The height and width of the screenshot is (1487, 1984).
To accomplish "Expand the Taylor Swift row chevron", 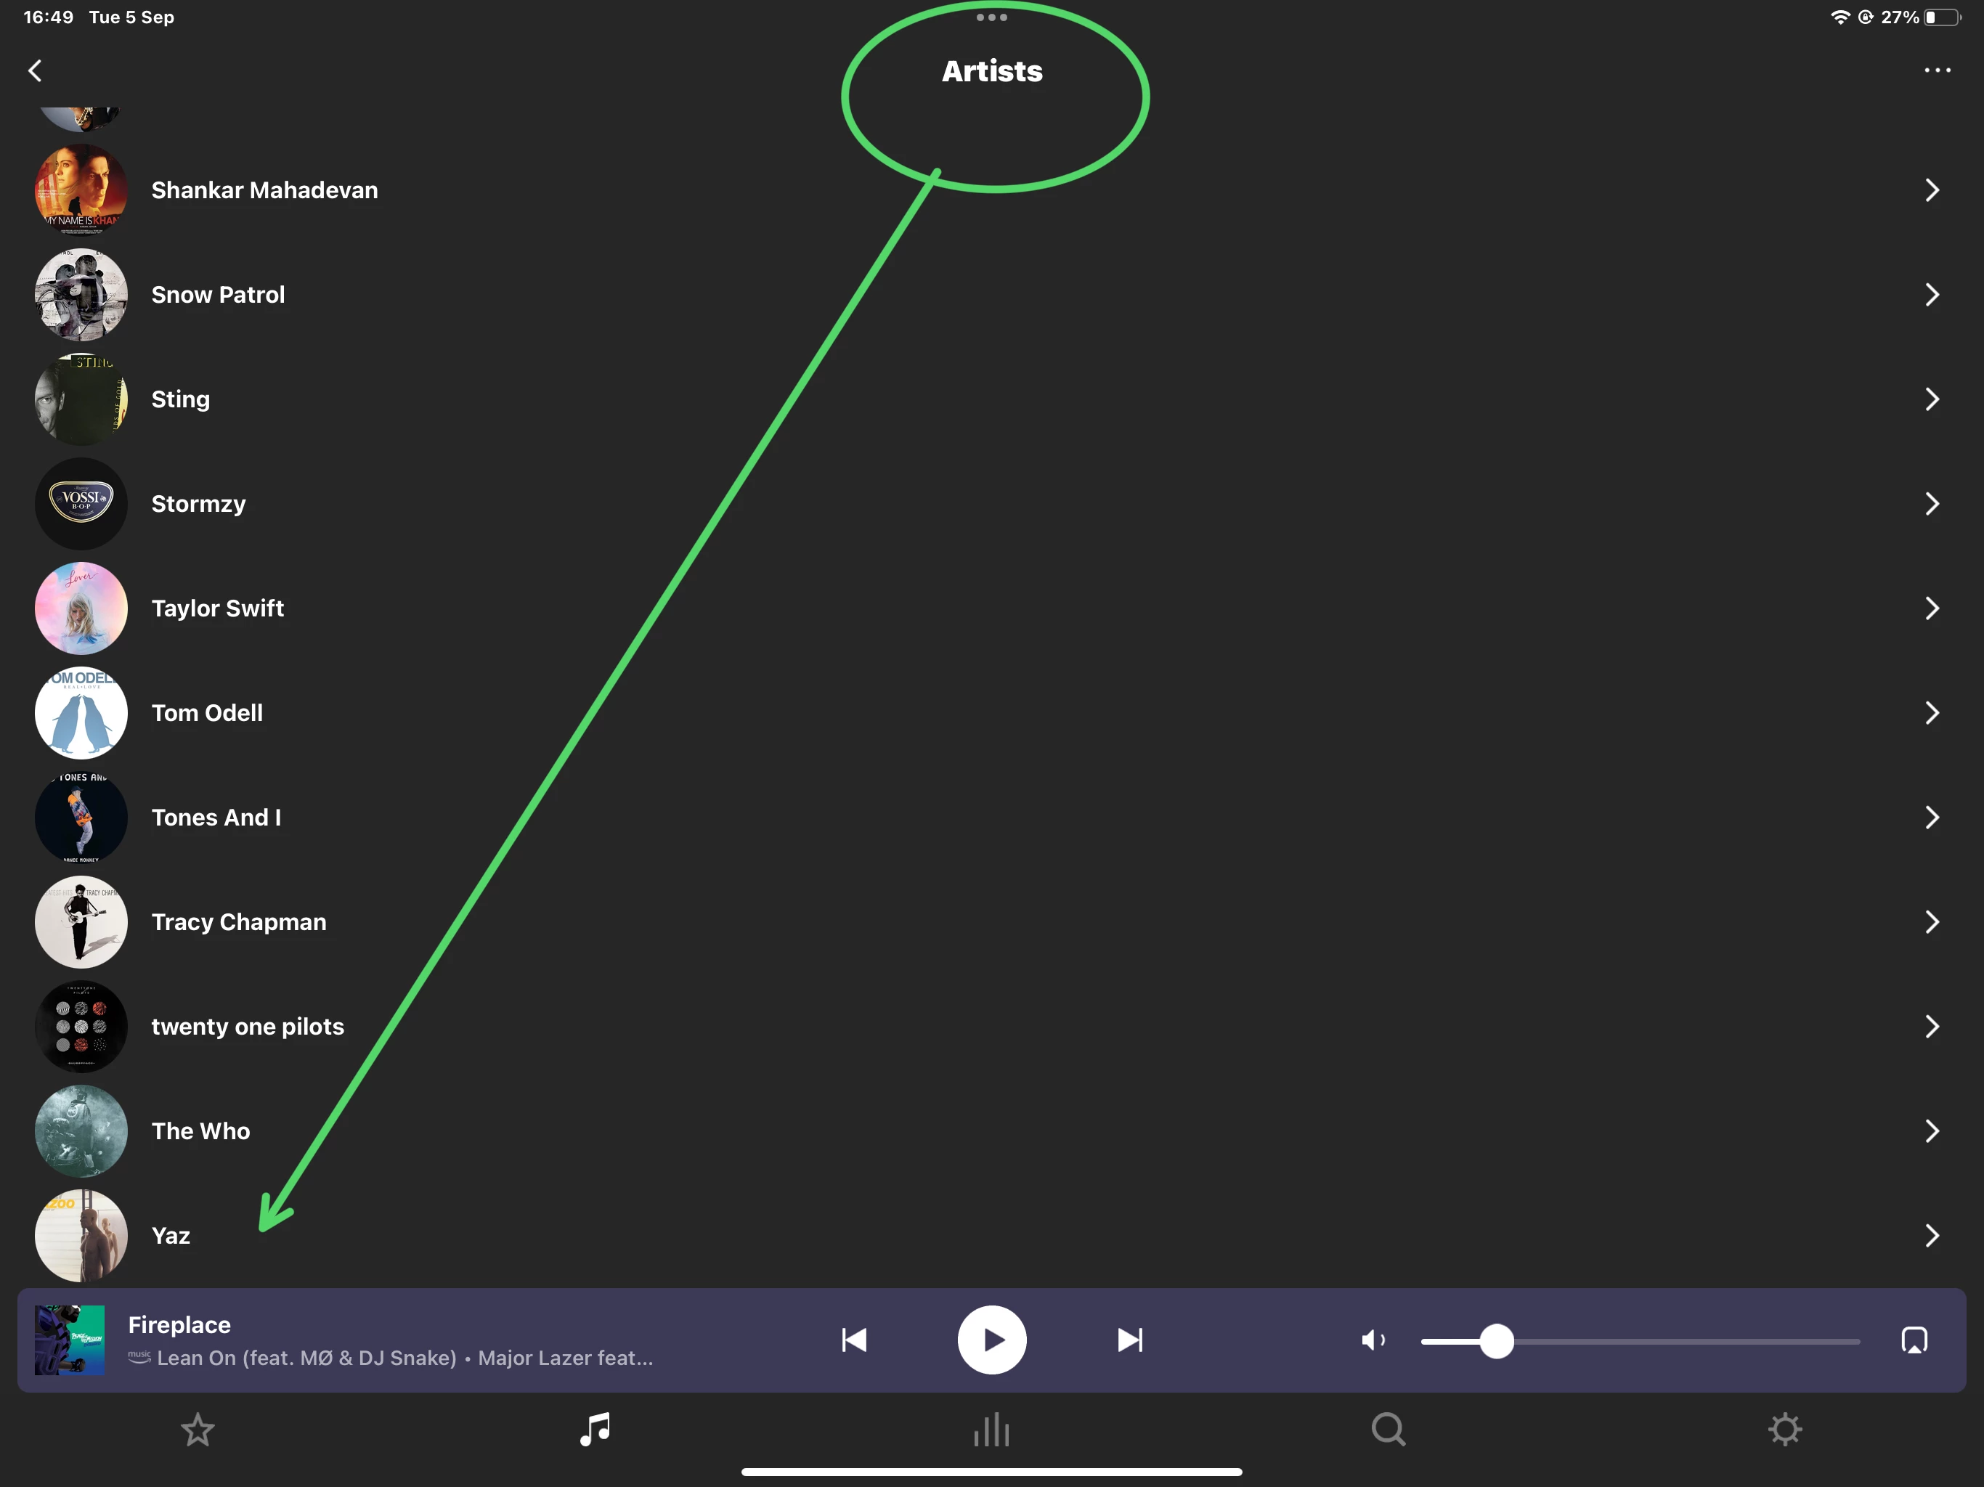I will pos(1932,608).
